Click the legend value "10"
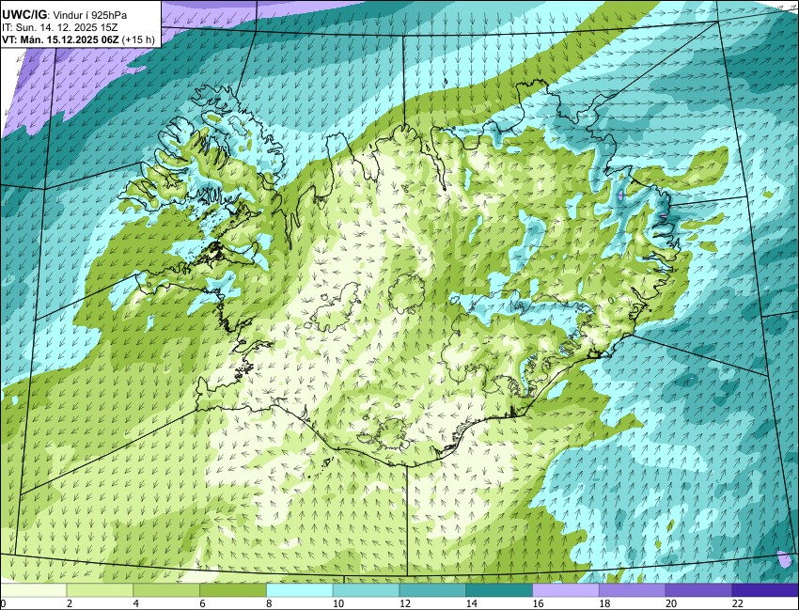Screen dimensions: 799x610 click(338, 603)
